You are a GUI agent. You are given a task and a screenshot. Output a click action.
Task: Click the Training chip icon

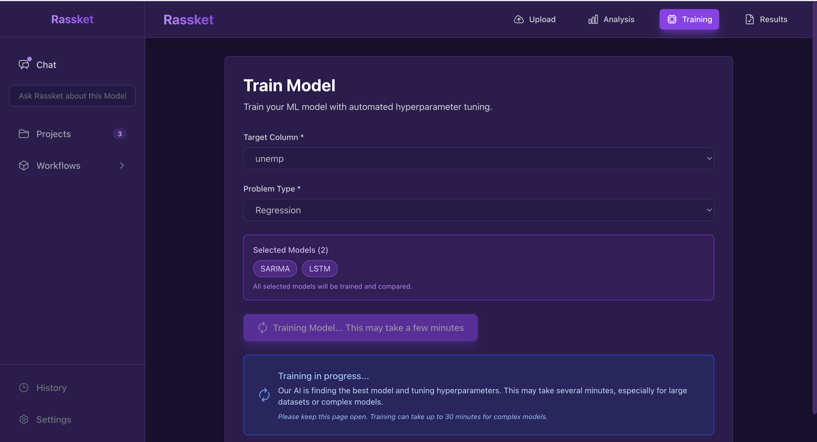[672, 19]
